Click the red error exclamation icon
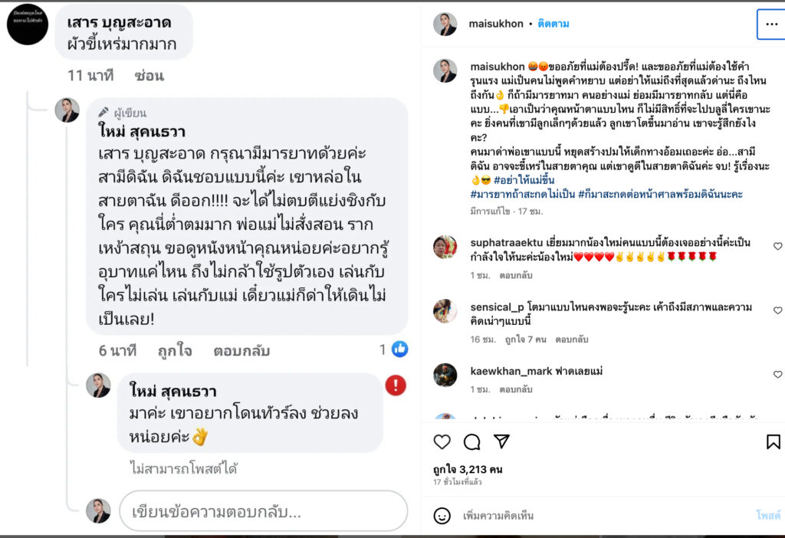 [396, 385]
